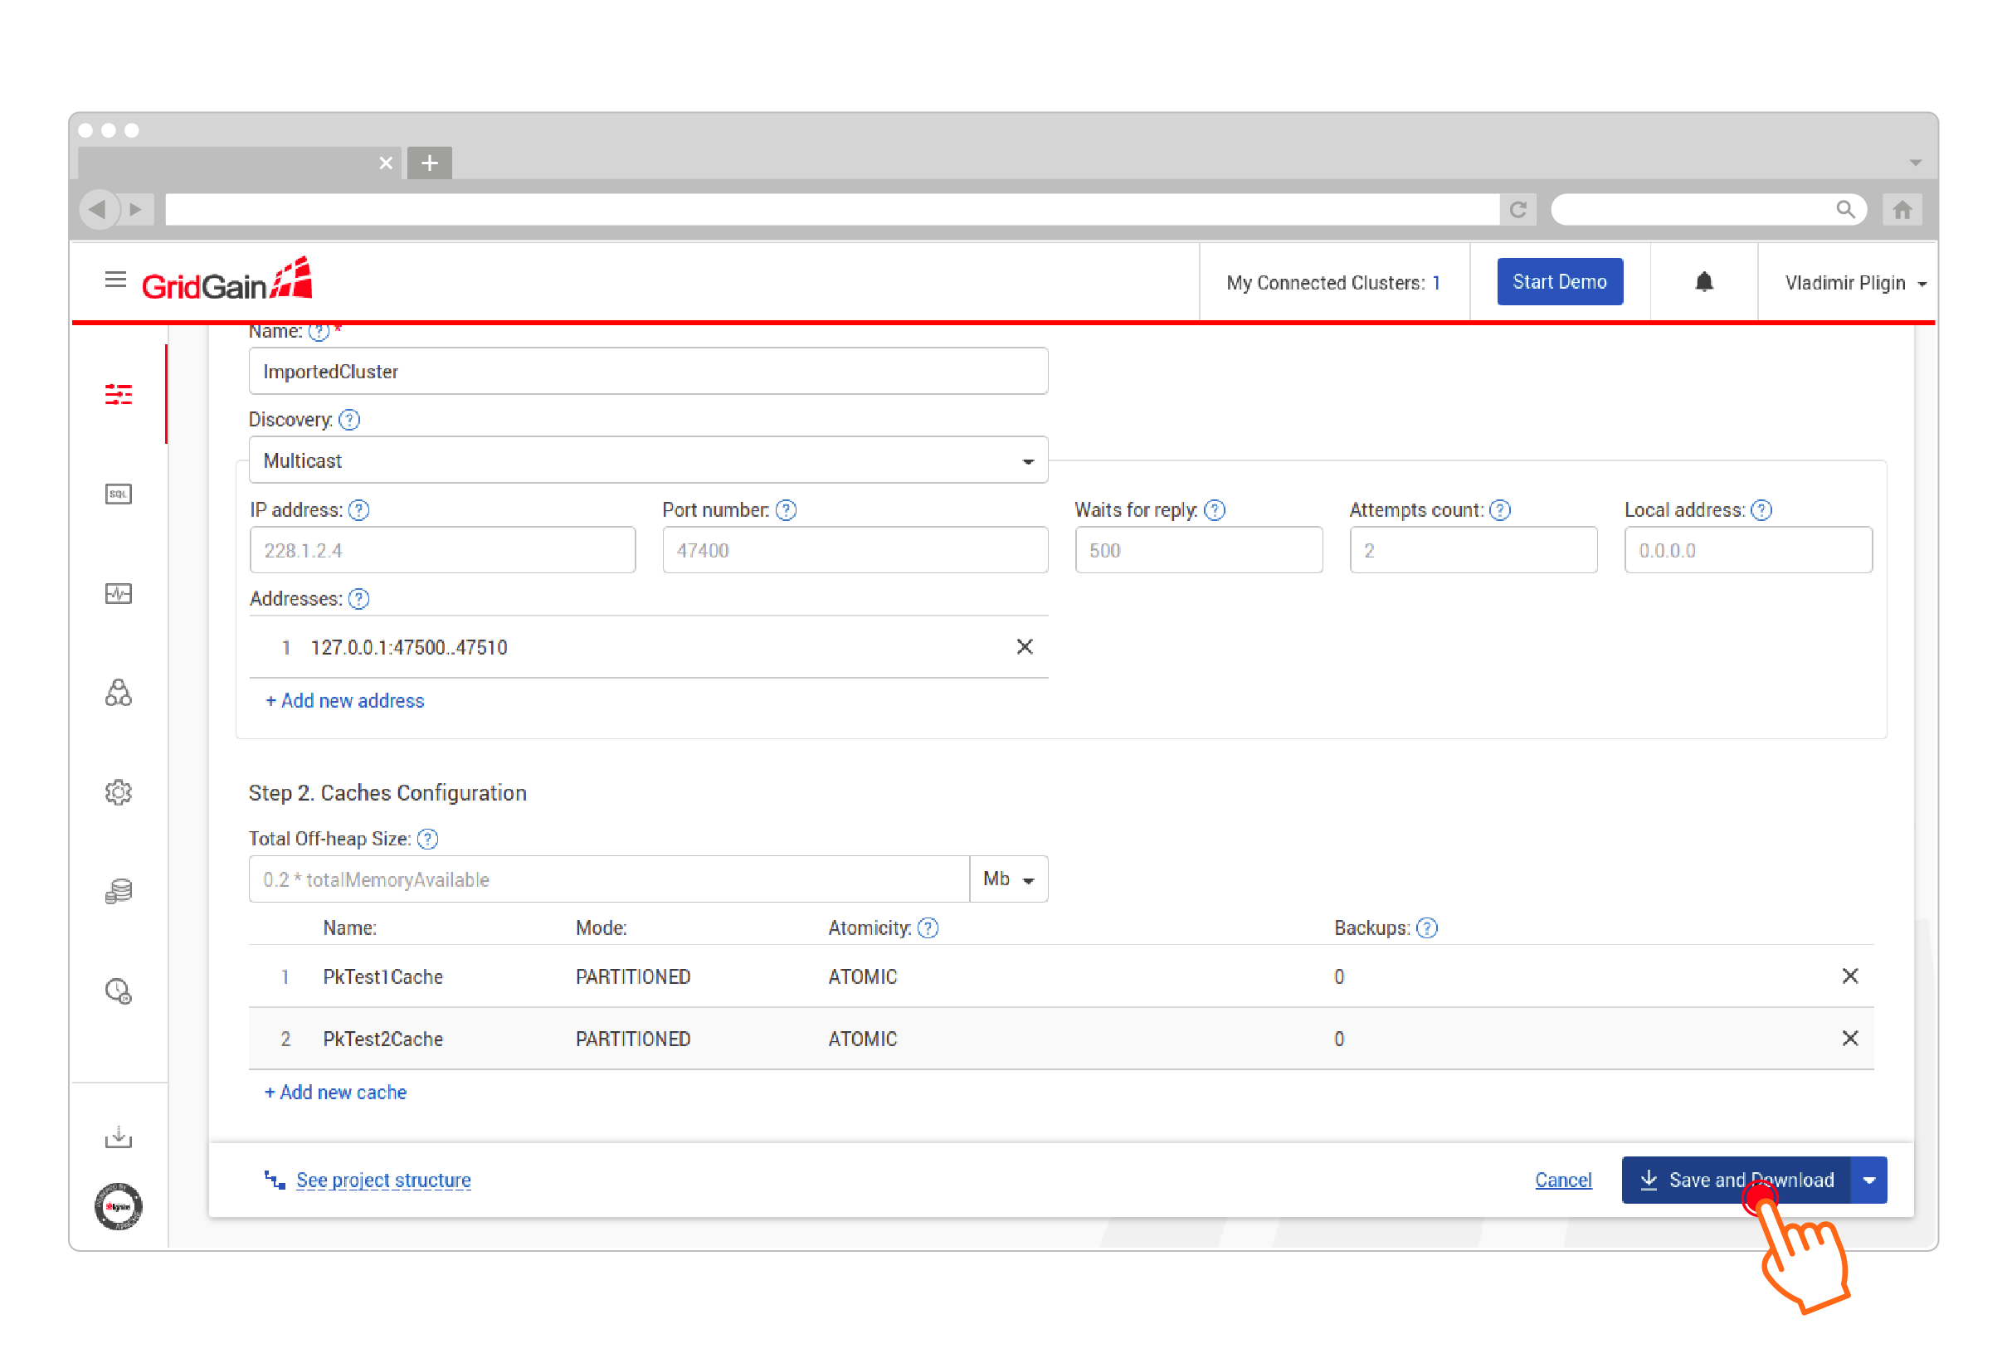Focus the Attempts count field
This screenshot has width=2007, height=1363.
point(1474,550)
